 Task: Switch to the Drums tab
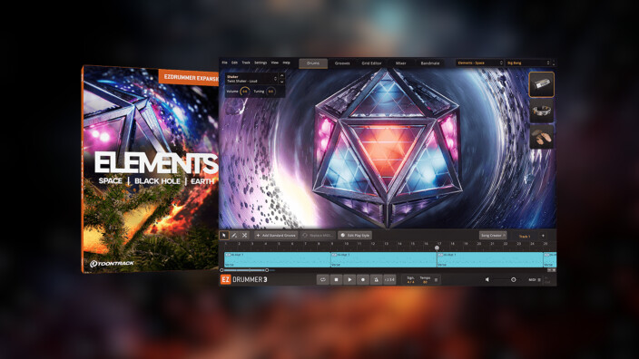(x=313, y=63)
